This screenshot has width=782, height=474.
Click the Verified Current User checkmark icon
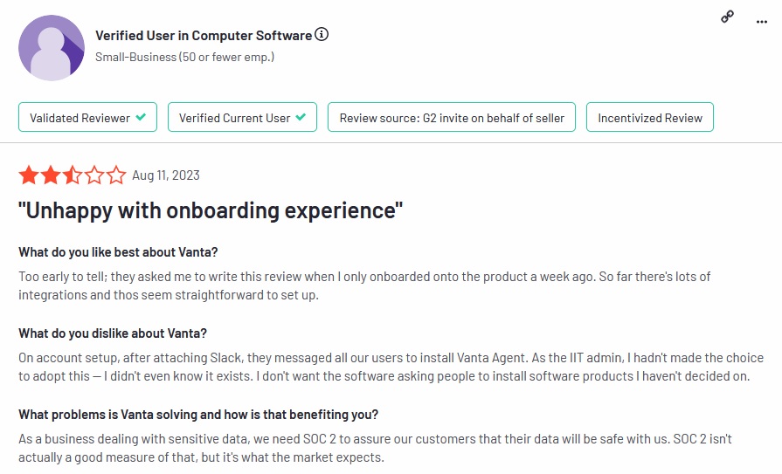tap(301, 118)
